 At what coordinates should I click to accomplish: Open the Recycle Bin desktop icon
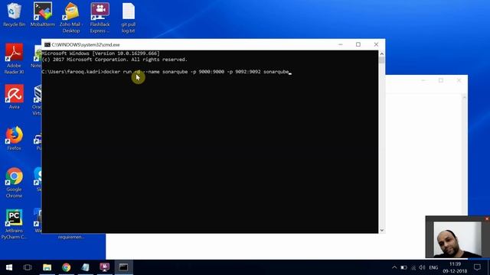coord(14,15)
